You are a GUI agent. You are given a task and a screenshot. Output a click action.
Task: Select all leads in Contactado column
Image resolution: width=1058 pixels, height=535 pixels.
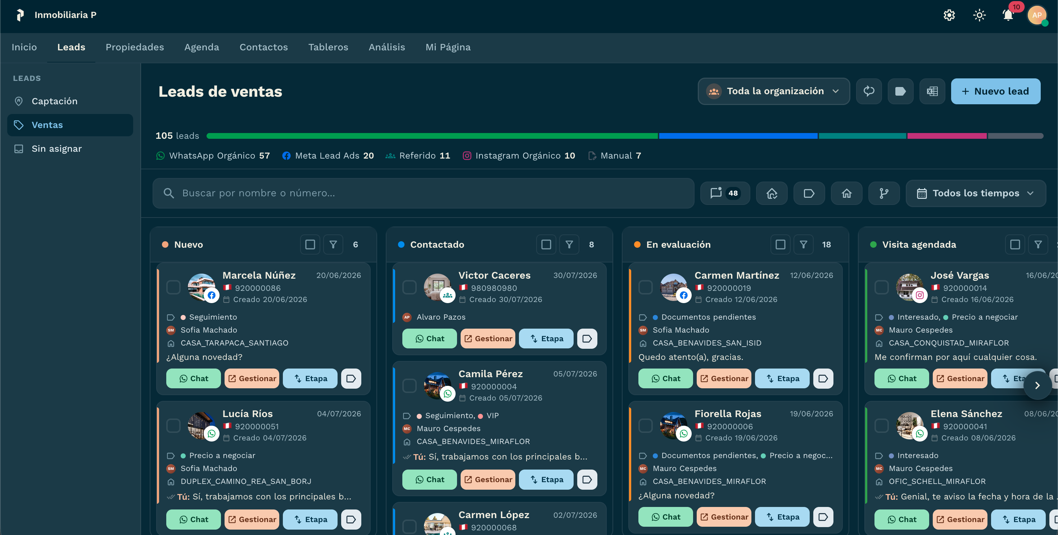pos(546,244)
